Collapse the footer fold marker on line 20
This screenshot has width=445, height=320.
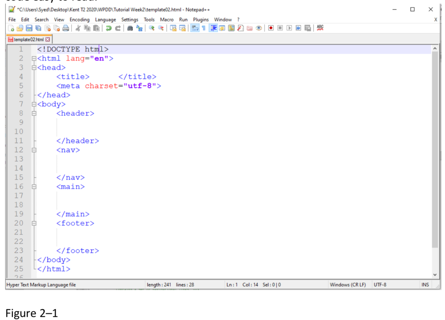pyautogui.click(x=34, y=223)
